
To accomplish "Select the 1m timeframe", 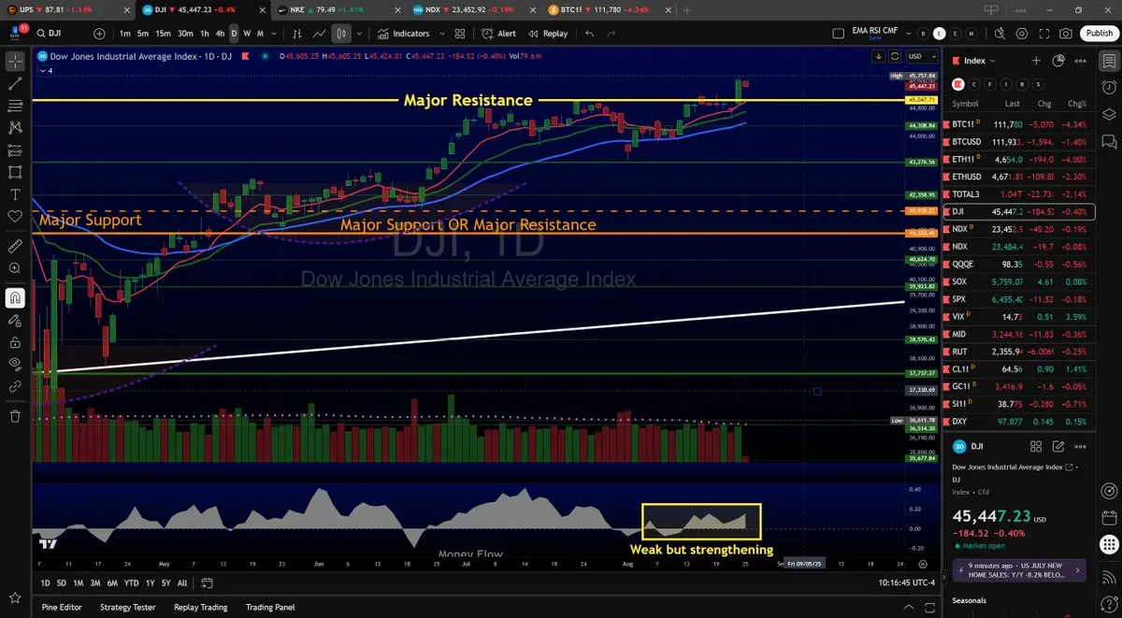I will 125,33.
